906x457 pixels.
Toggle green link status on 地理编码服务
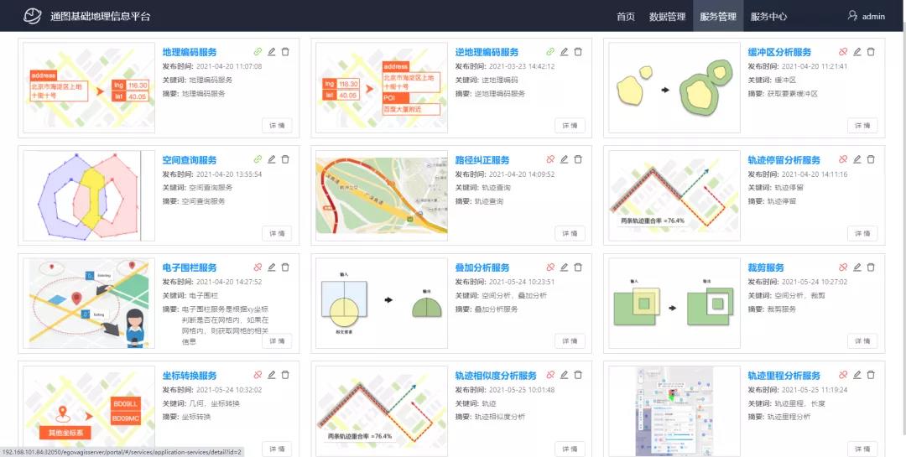point(258,52)
